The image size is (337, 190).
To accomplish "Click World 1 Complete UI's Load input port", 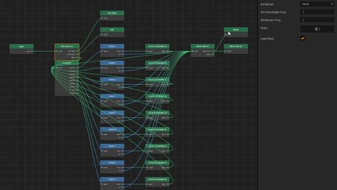I will click(x=147, y=51).
